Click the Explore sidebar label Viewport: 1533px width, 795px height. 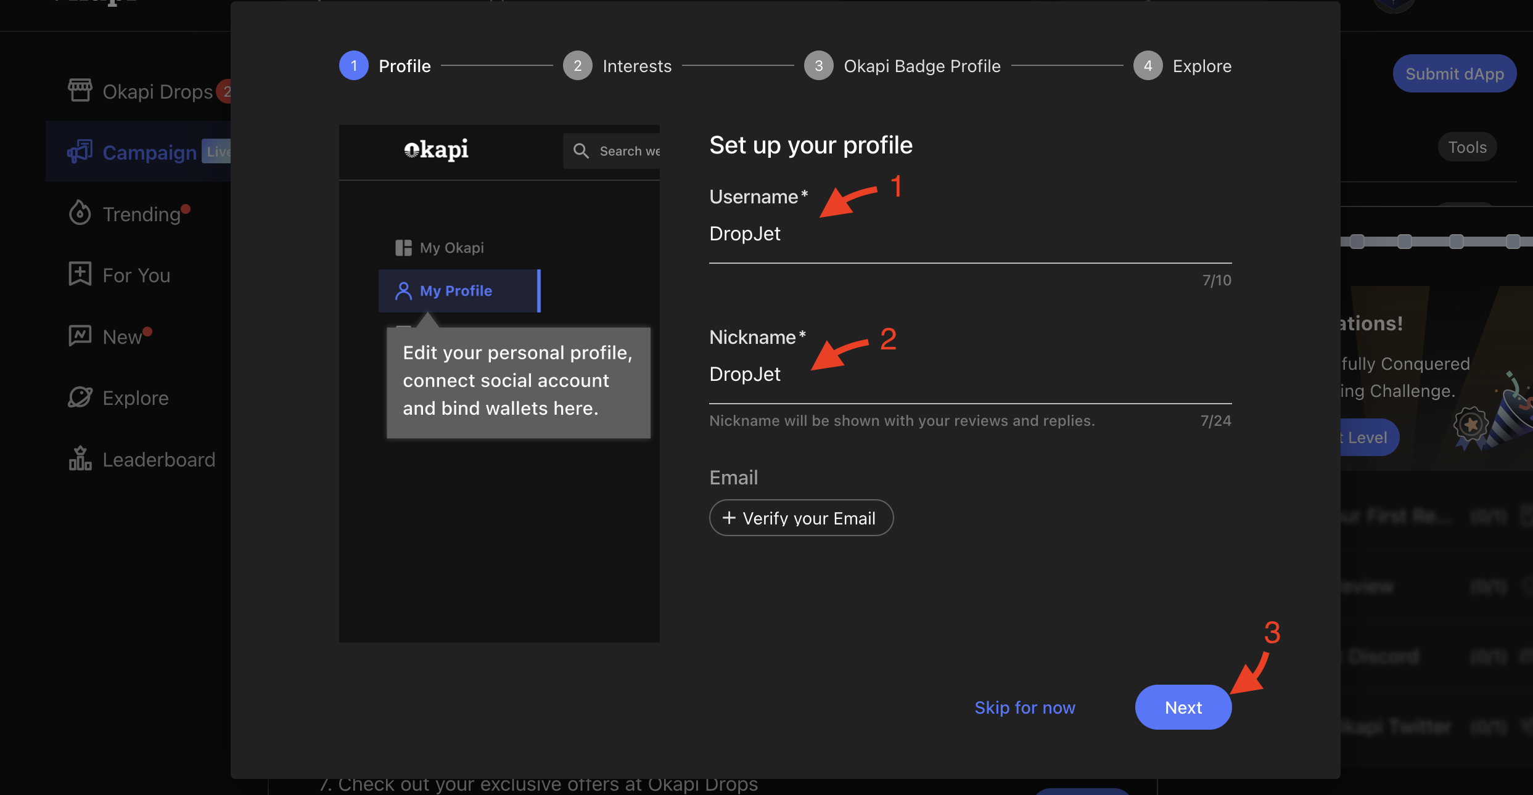pos(136,397)
